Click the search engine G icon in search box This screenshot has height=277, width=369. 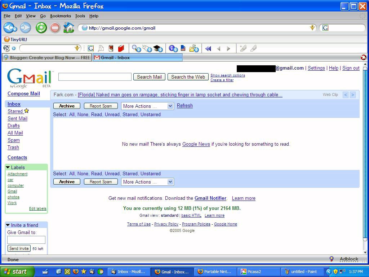pyautogui.click(x=325, y=28)
